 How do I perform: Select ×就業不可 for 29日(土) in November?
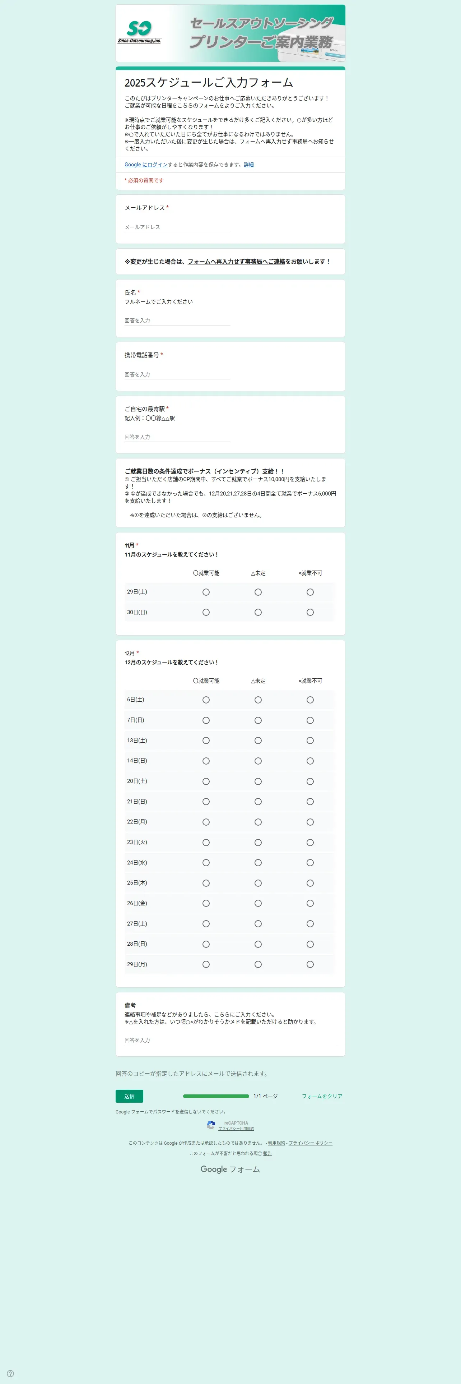coord(310,592)
